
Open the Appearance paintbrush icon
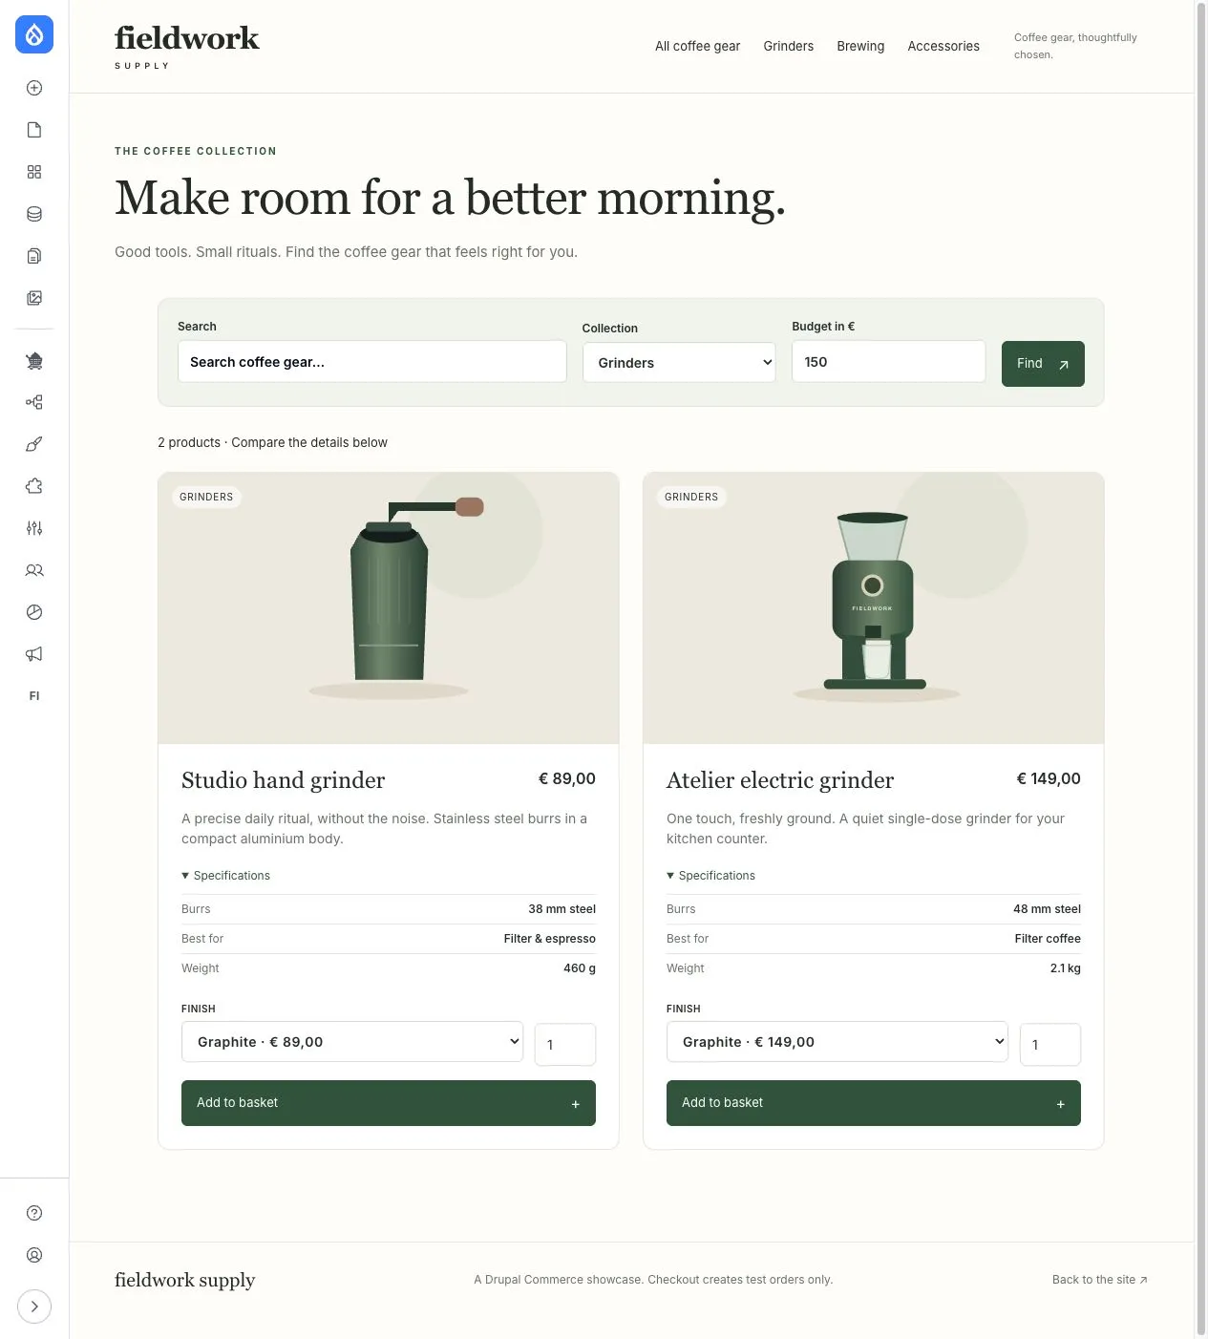click(34, 444)
